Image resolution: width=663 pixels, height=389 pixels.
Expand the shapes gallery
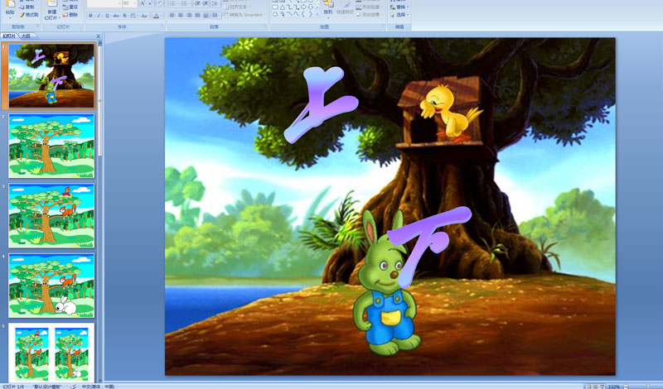click(x=317, y=14)
